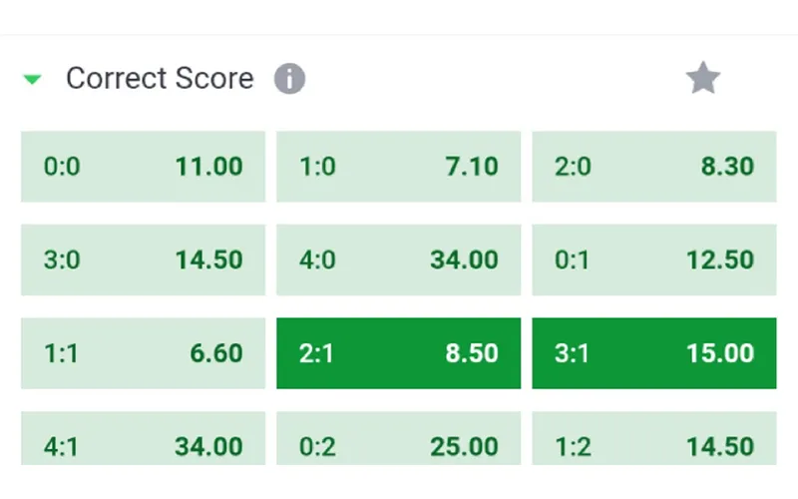Click the 11.00 odds value

tap(209, 167)
